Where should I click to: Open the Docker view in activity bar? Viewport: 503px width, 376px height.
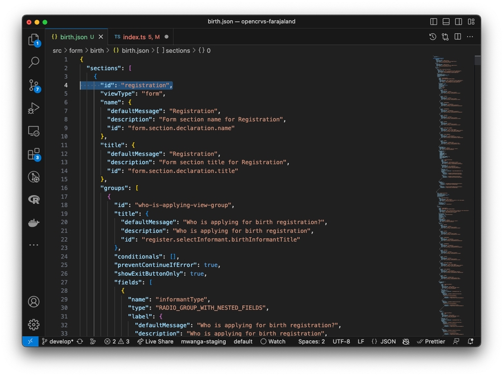click(x=34, y=222)
